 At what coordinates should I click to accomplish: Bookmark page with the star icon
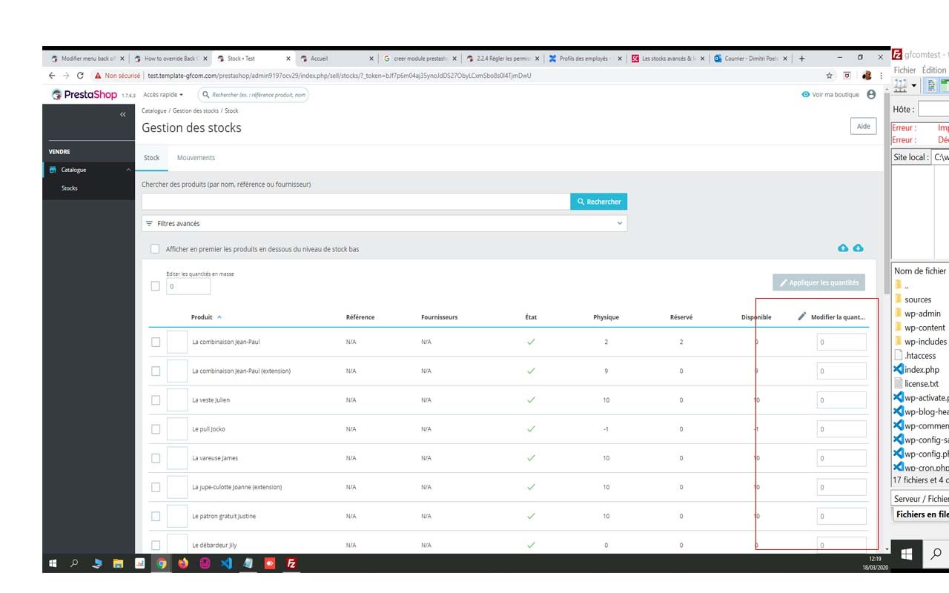[830, 76]
